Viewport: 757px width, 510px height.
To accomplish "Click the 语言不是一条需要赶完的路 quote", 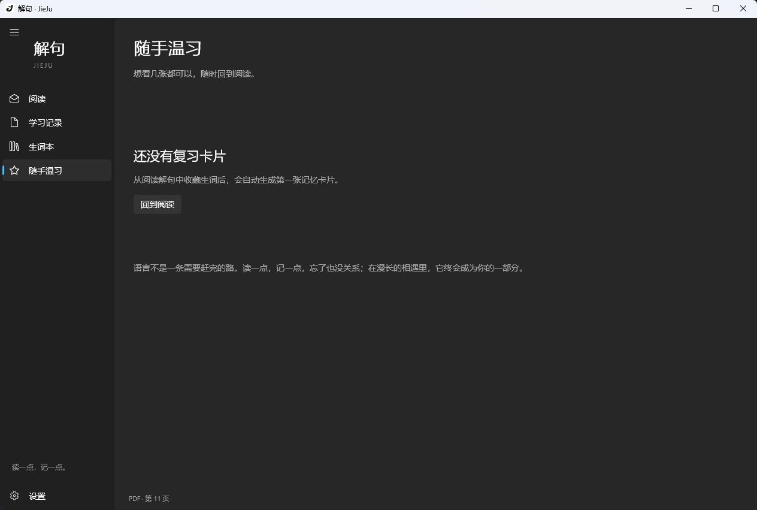I will click(329, 268).
